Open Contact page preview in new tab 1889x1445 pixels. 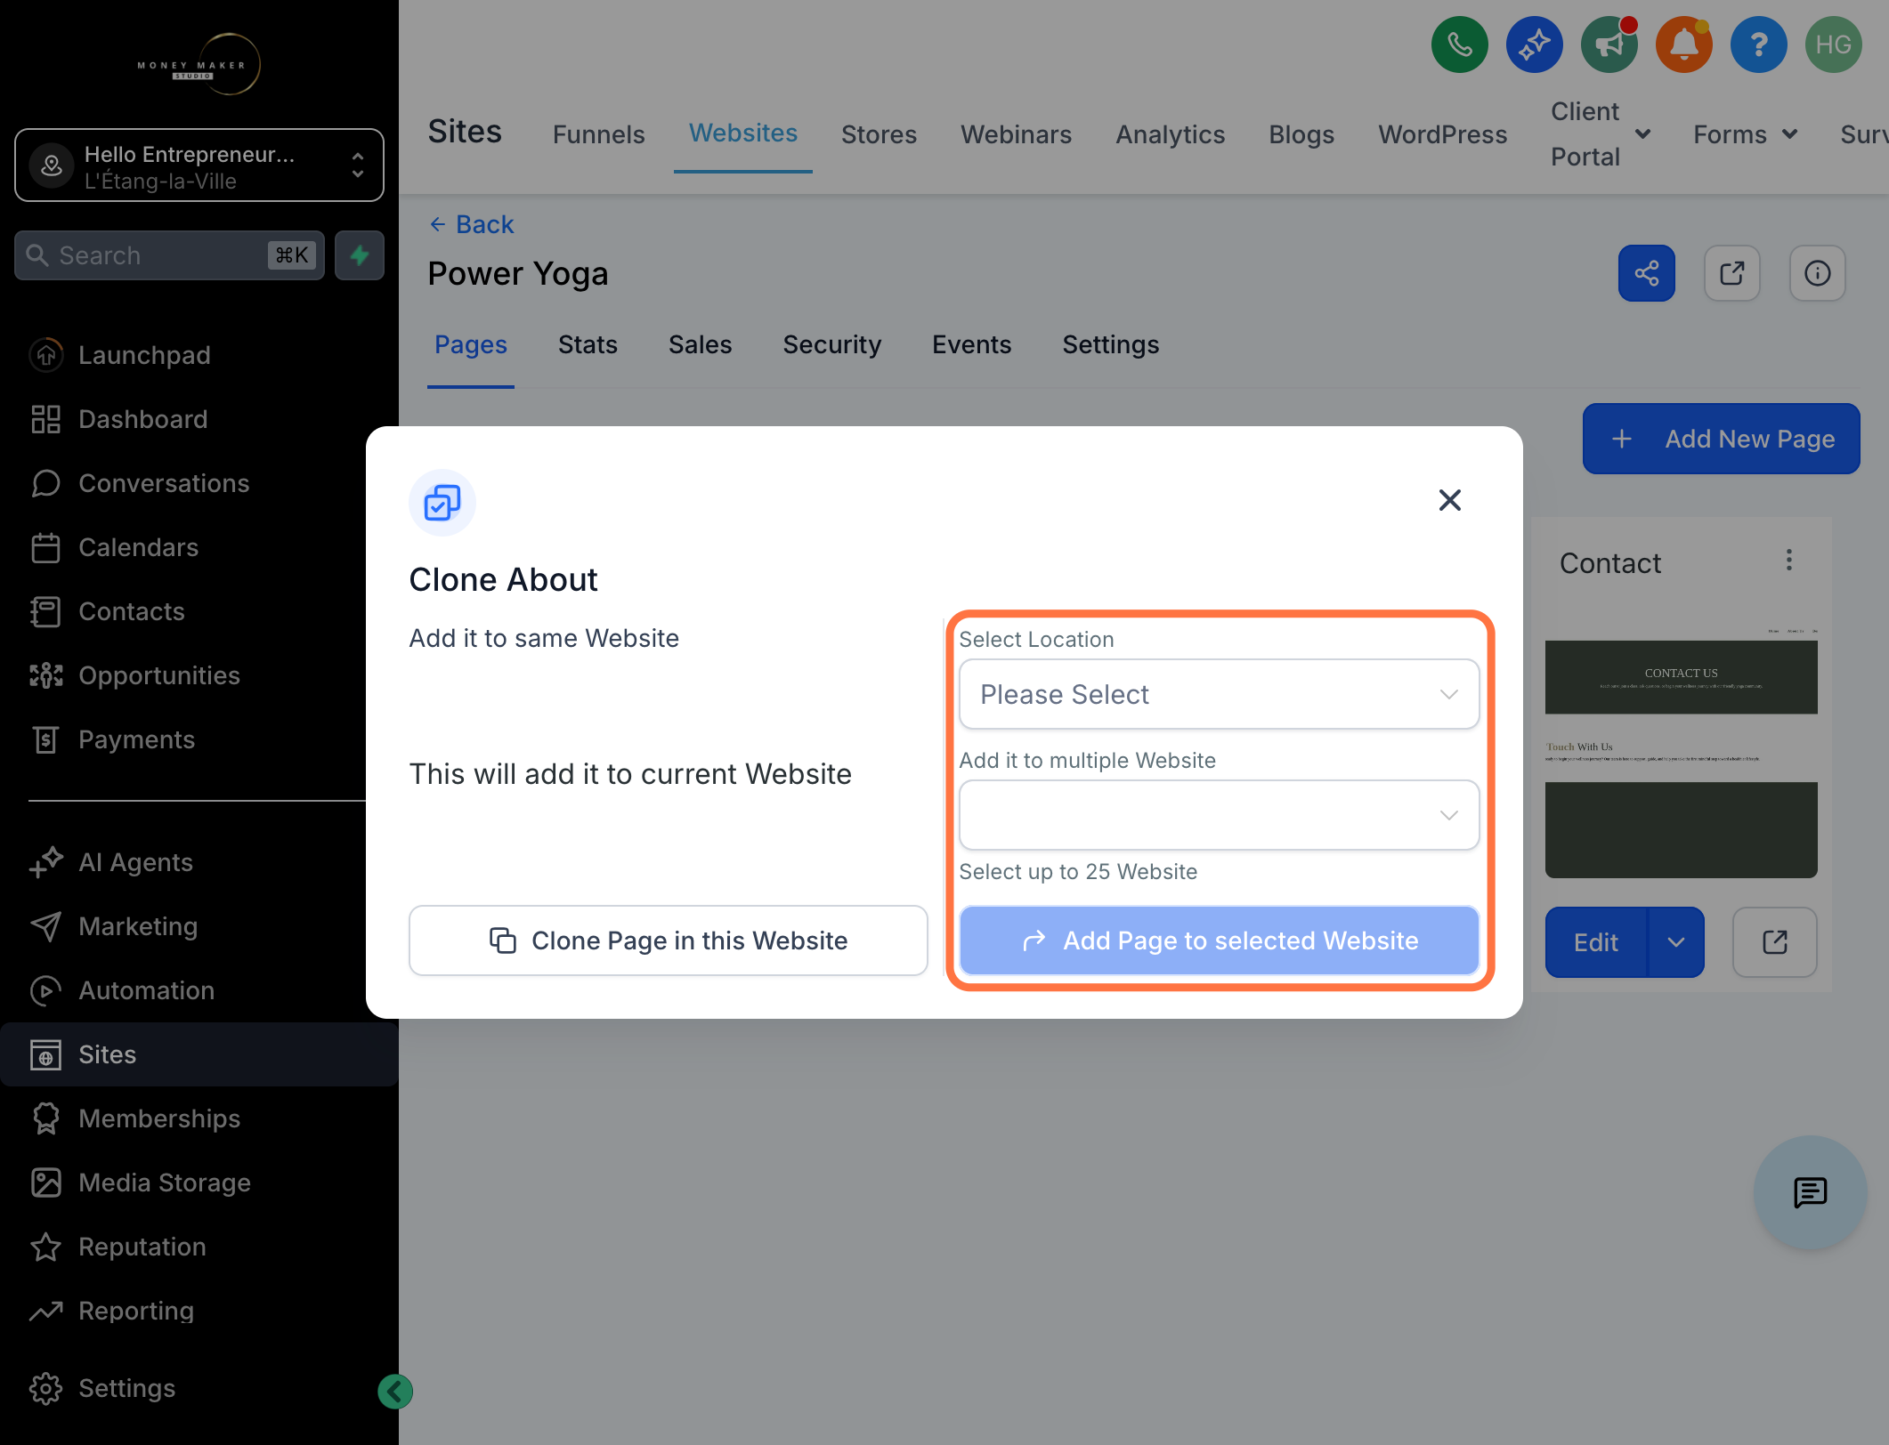pos(1774,942)
